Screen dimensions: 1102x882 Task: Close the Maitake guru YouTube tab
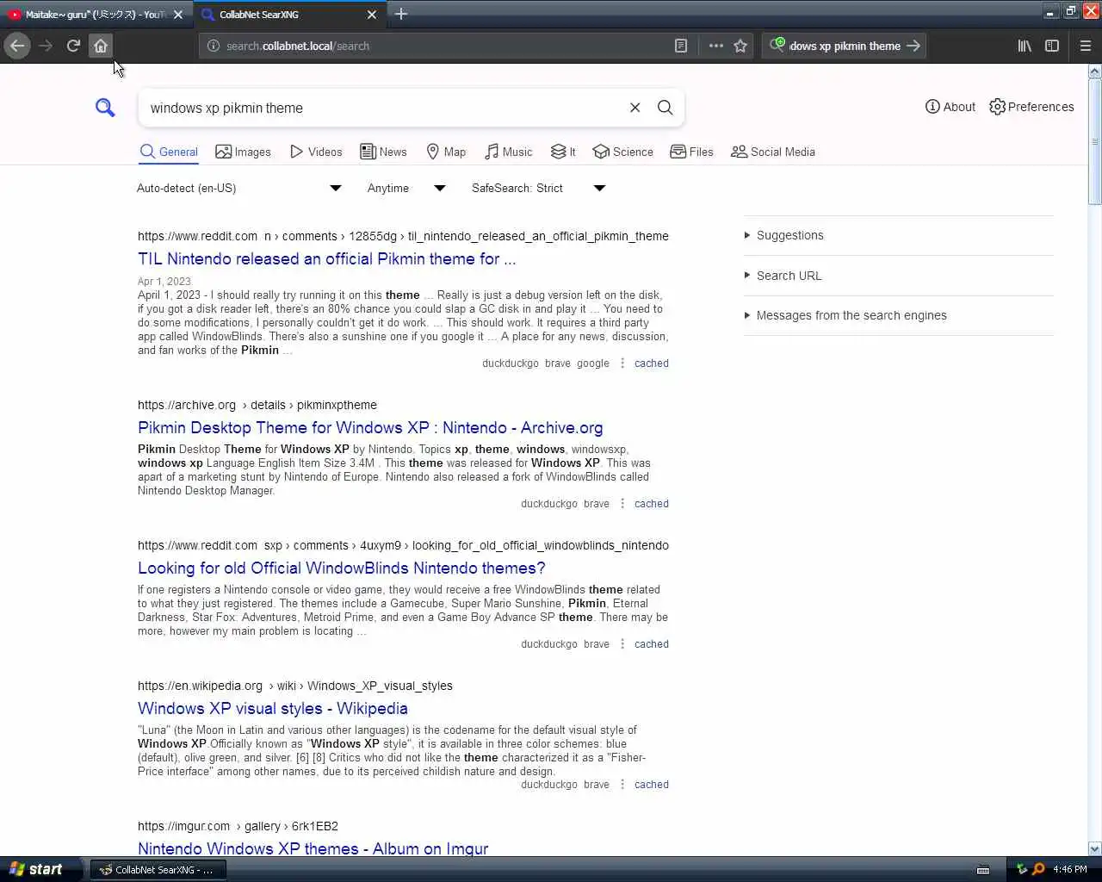[x=178, y=15]
